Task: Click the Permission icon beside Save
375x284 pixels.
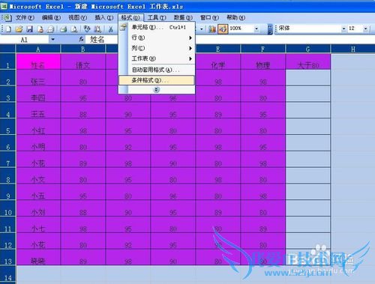Action: (x=40, y=29)
